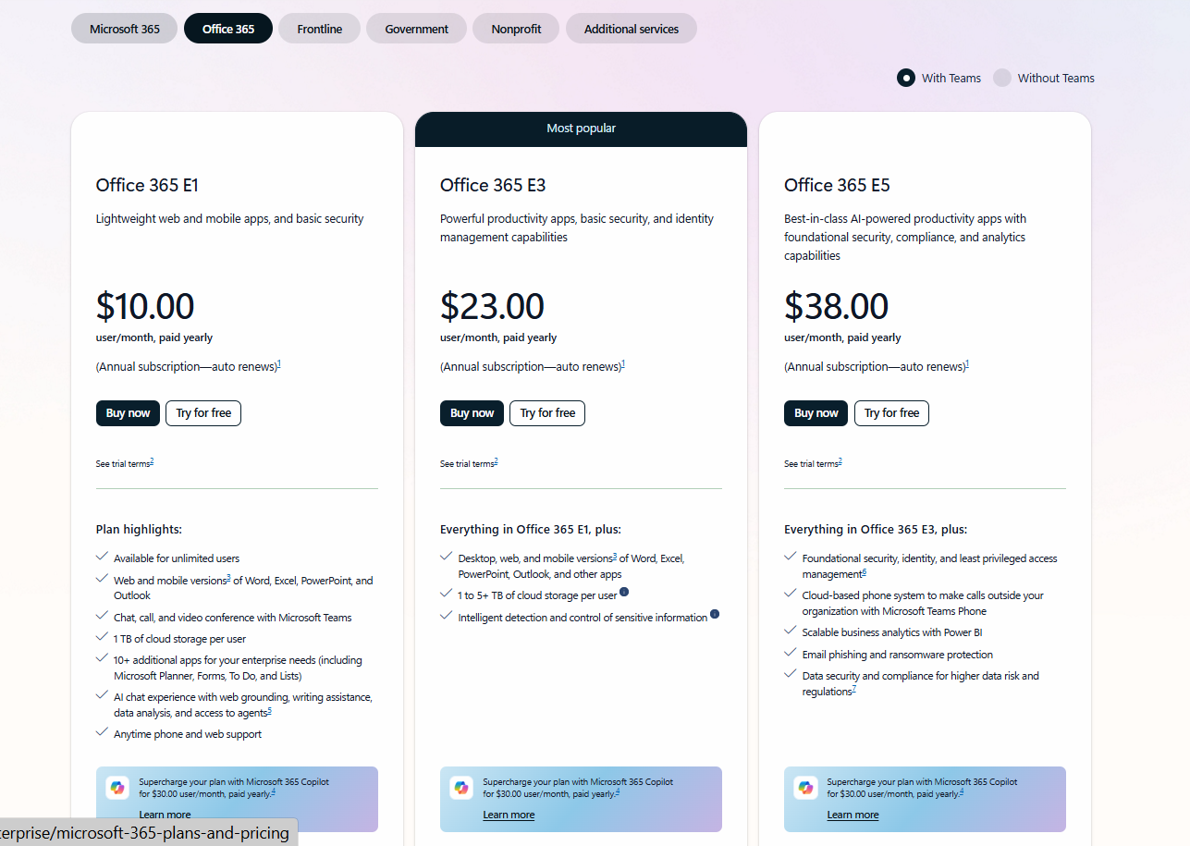Screen dimensions: 1190x846
Task: Click Learn more in the E3 Copilot banner
Action: [509, 815]
